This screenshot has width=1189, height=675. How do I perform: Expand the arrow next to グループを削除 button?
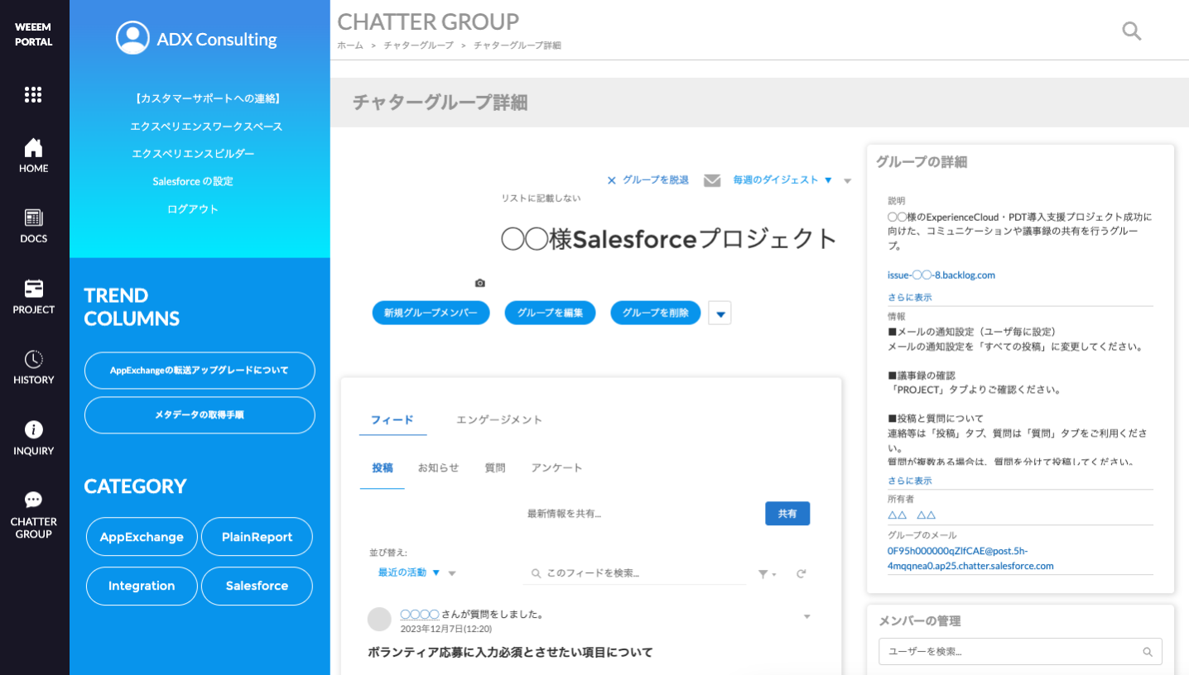[x=719, y=313]
